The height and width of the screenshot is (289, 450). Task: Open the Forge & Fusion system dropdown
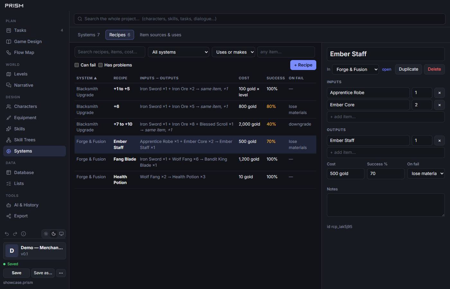coord(355,69)
